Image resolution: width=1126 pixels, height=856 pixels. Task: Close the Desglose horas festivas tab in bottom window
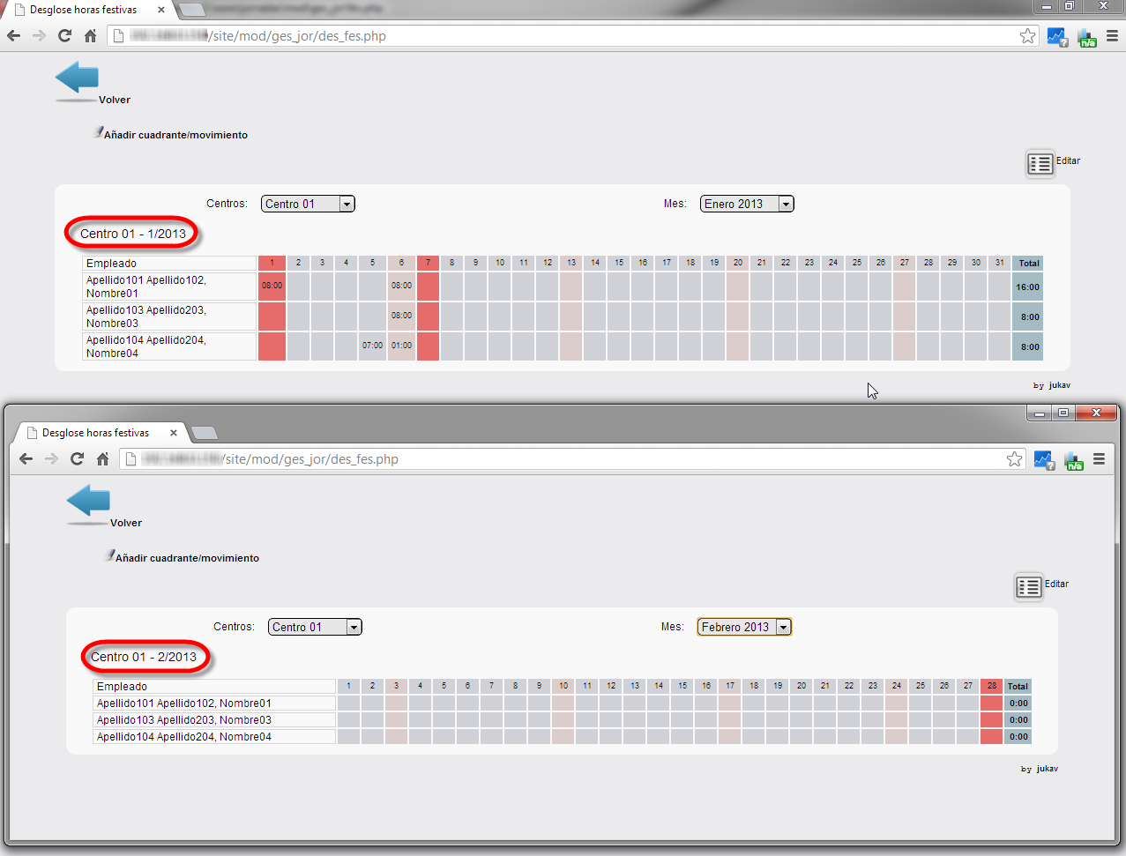point(174,433)
